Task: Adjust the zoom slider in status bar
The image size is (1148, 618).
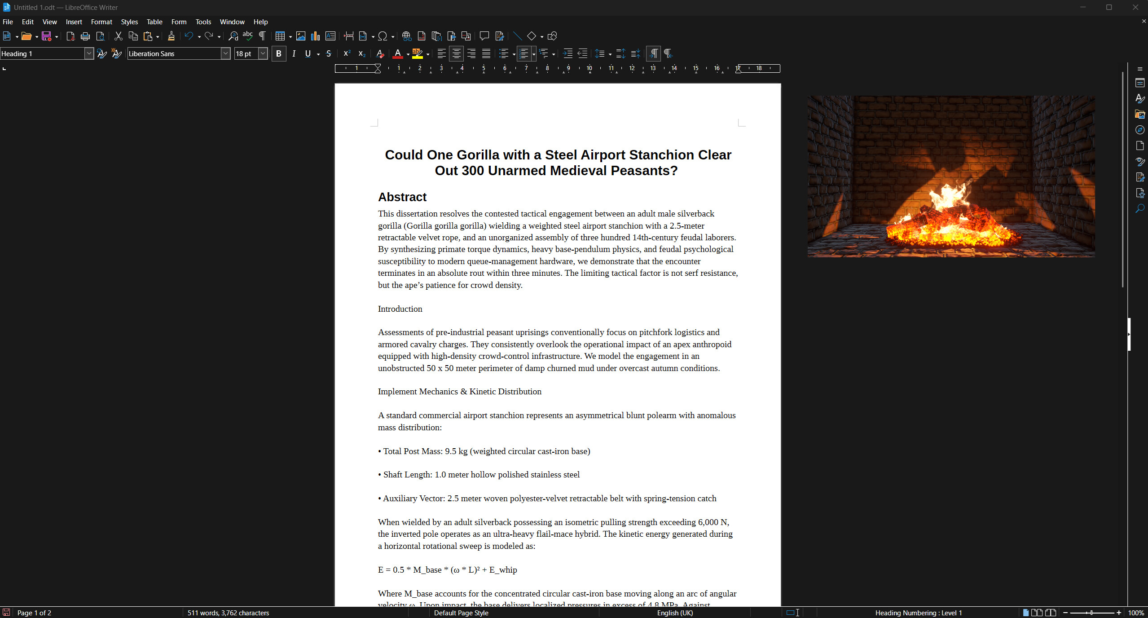Action: pos(1092,613)
